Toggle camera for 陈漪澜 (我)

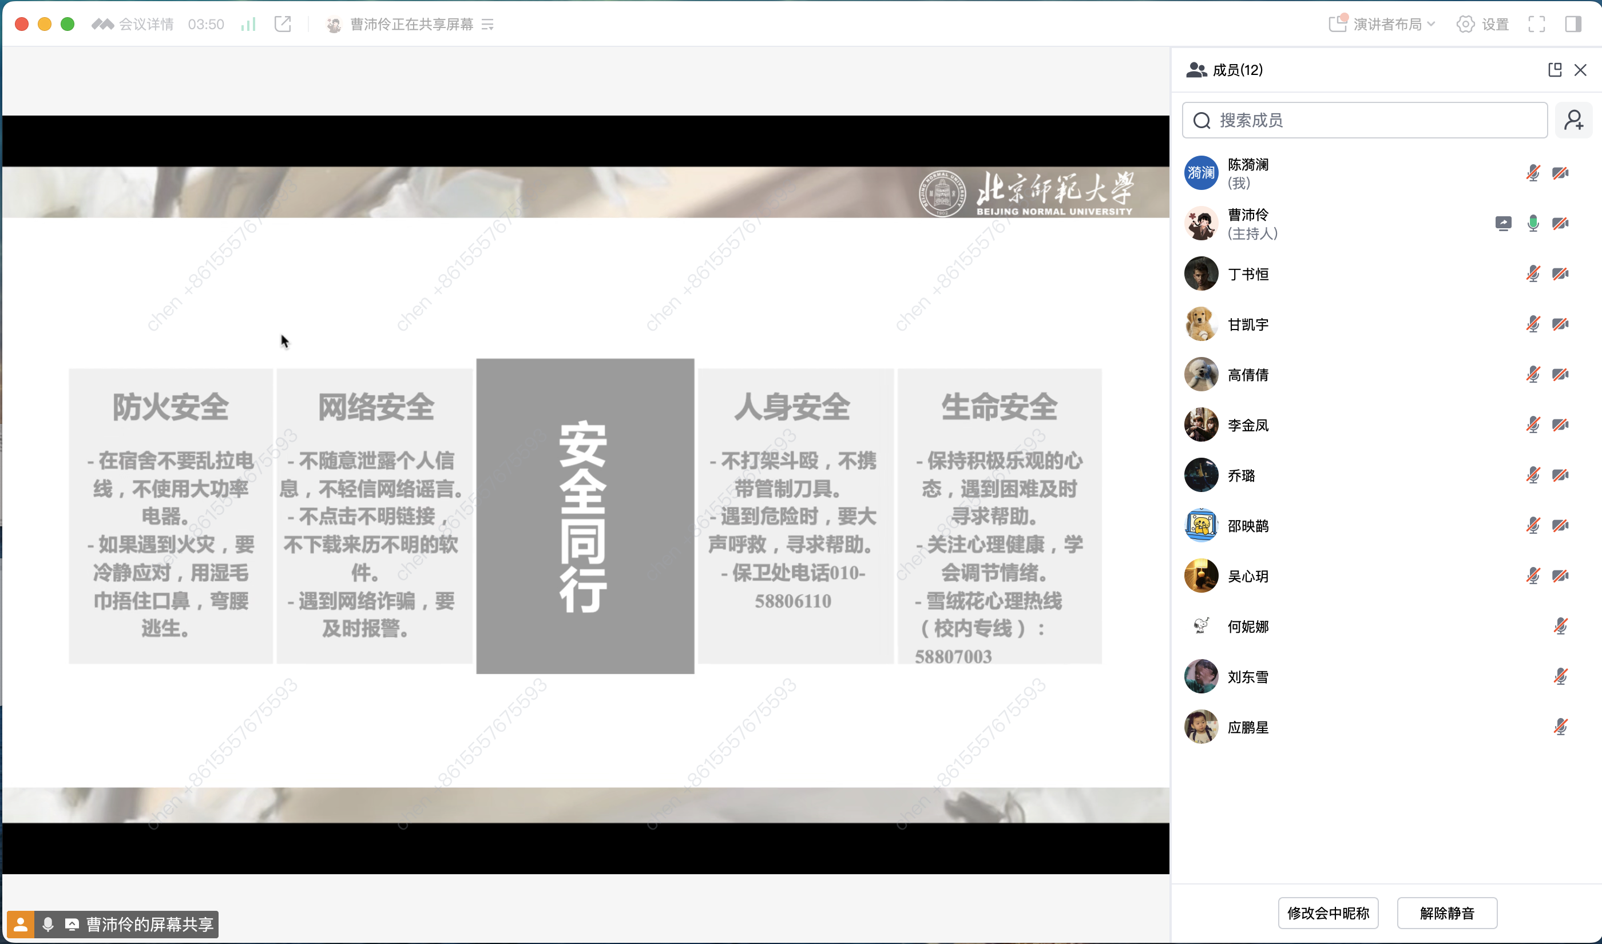pos(1560,173)
